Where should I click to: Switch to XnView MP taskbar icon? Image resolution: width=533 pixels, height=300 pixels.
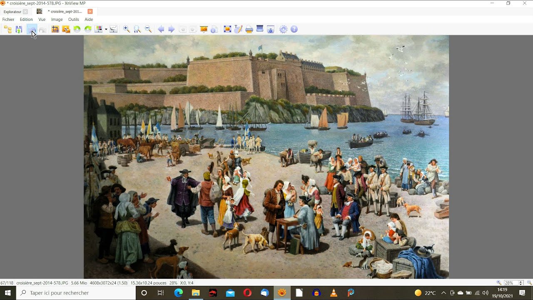282,293
